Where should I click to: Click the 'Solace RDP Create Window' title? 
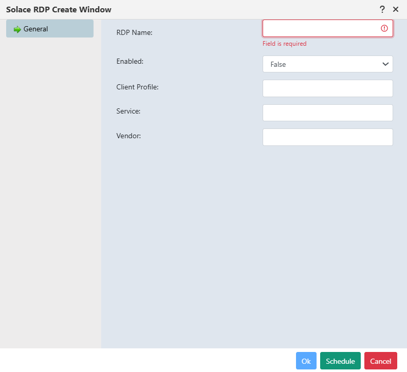point(59,10)
